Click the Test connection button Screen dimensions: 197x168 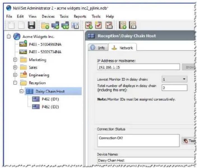(189, 141)
